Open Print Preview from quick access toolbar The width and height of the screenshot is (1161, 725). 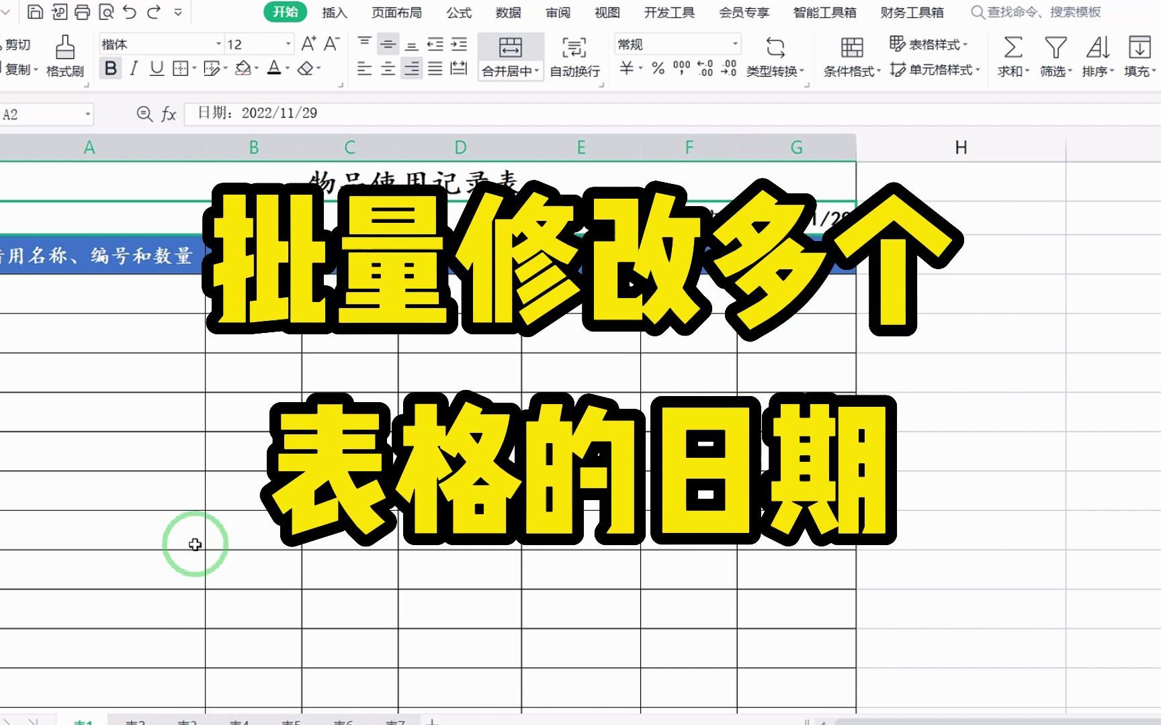point(105,11)
